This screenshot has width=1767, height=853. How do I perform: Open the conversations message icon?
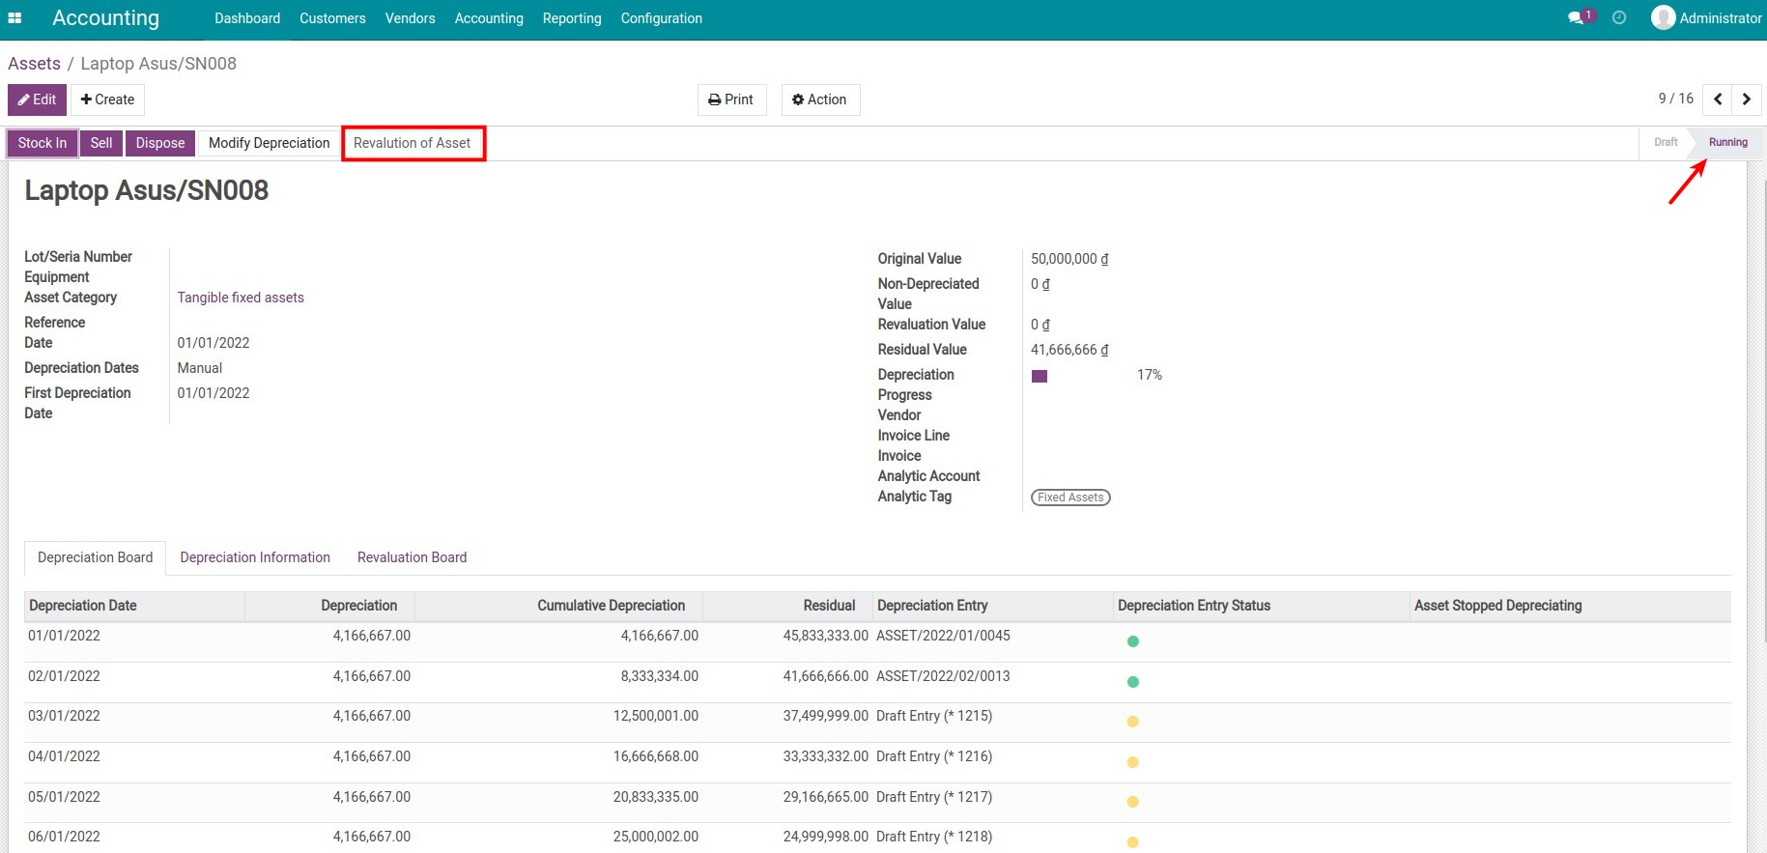click(1577, 18)
